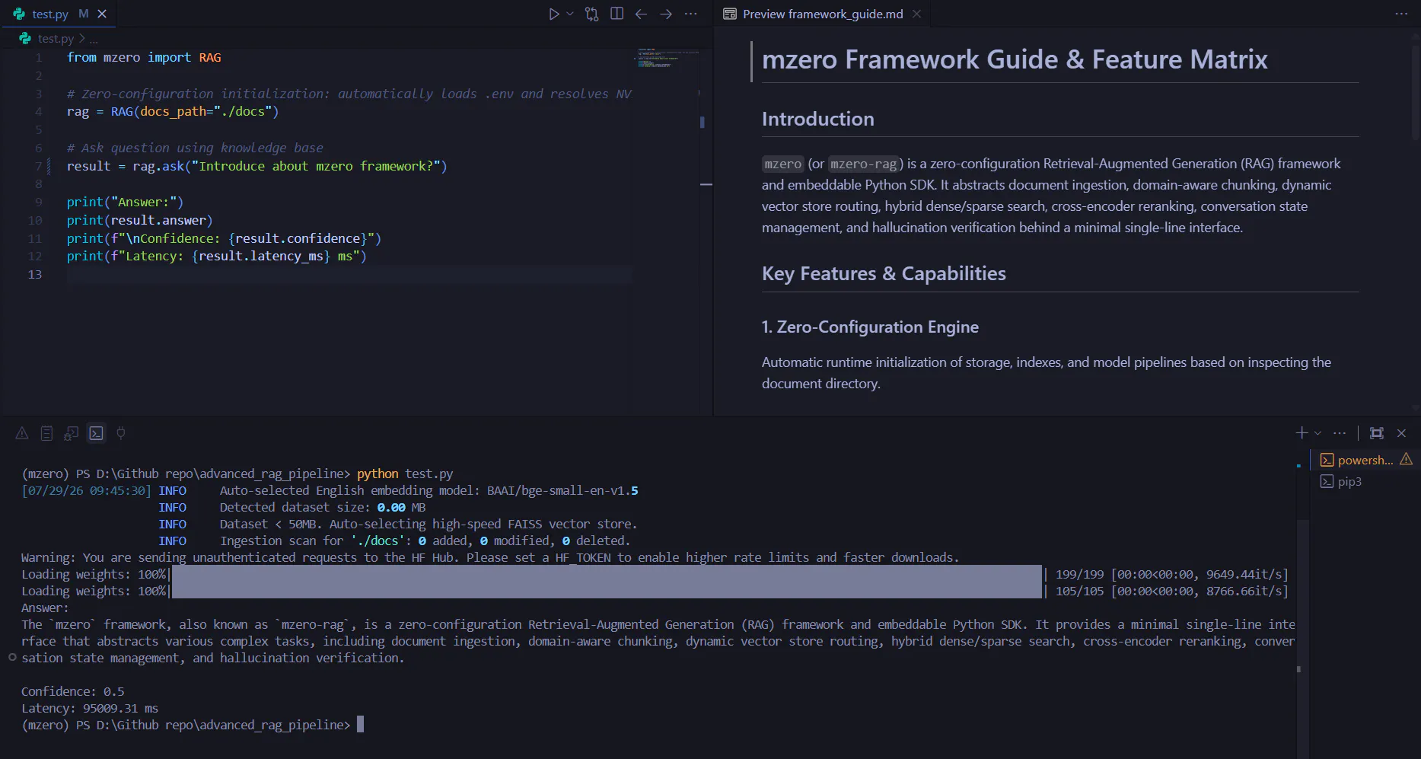Screen dimensions: 1421x759
Task: Open the Debug Console panel icon
Action: [x=72, y=433]
